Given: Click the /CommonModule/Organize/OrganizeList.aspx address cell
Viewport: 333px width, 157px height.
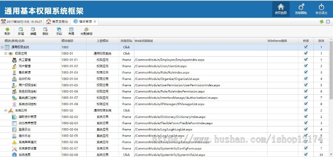Looking at the screenshot, I should (x=201, y=79).
